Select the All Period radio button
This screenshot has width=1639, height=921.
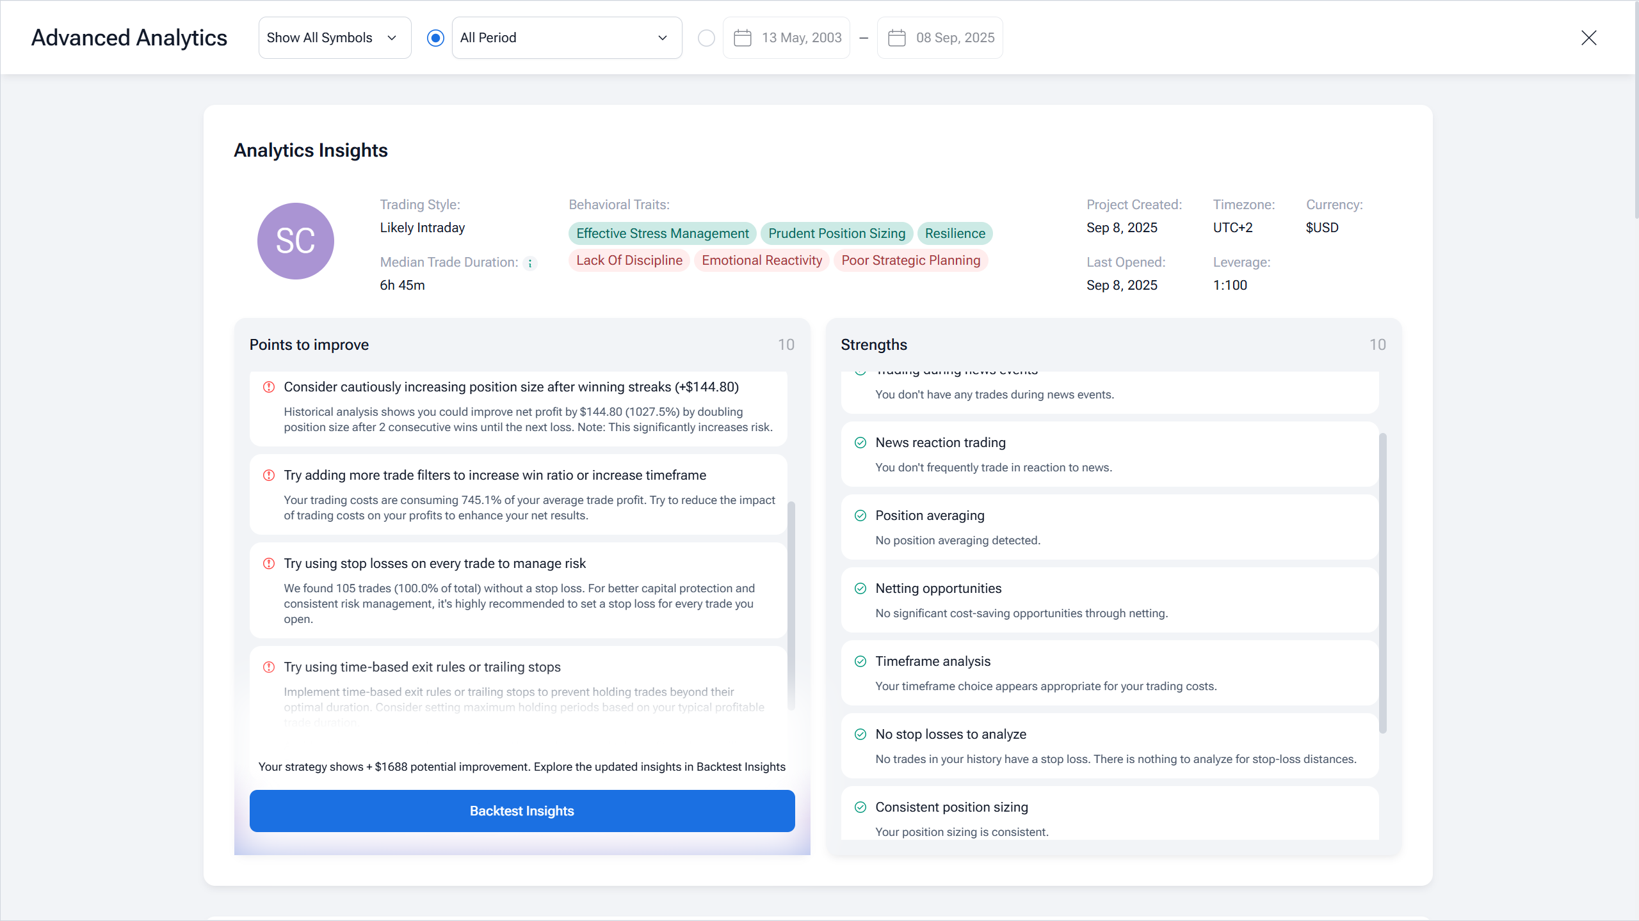435,38
